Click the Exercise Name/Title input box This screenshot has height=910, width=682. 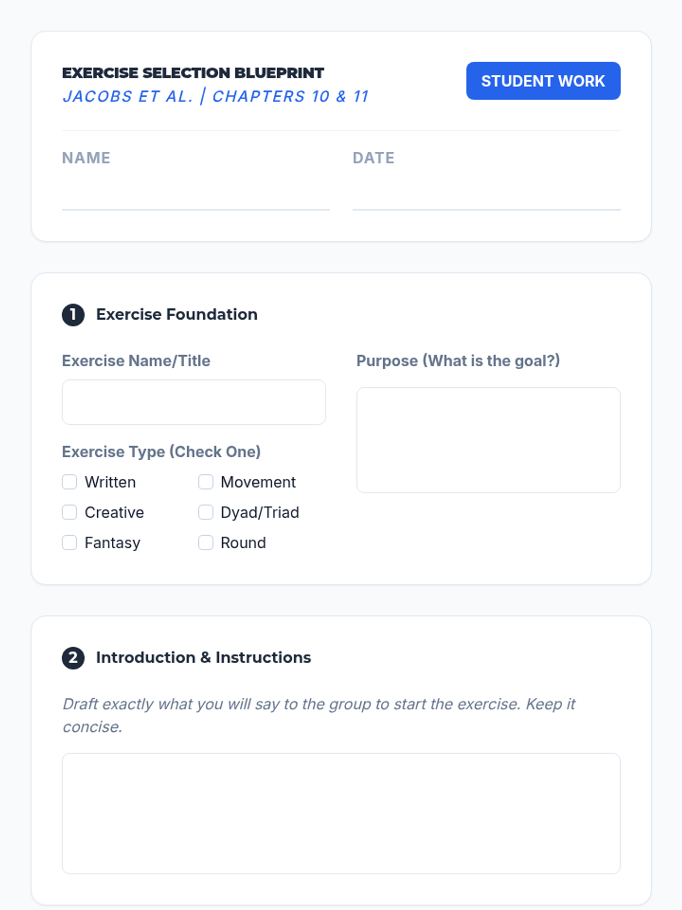point(194,402)
